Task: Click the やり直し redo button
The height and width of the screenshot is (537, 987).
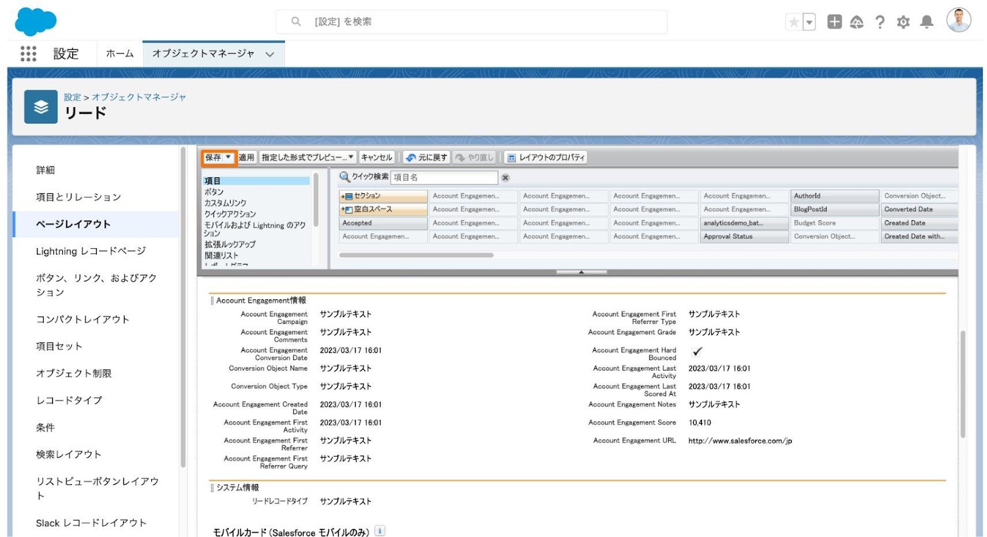Action: click(x=474, y=158)
